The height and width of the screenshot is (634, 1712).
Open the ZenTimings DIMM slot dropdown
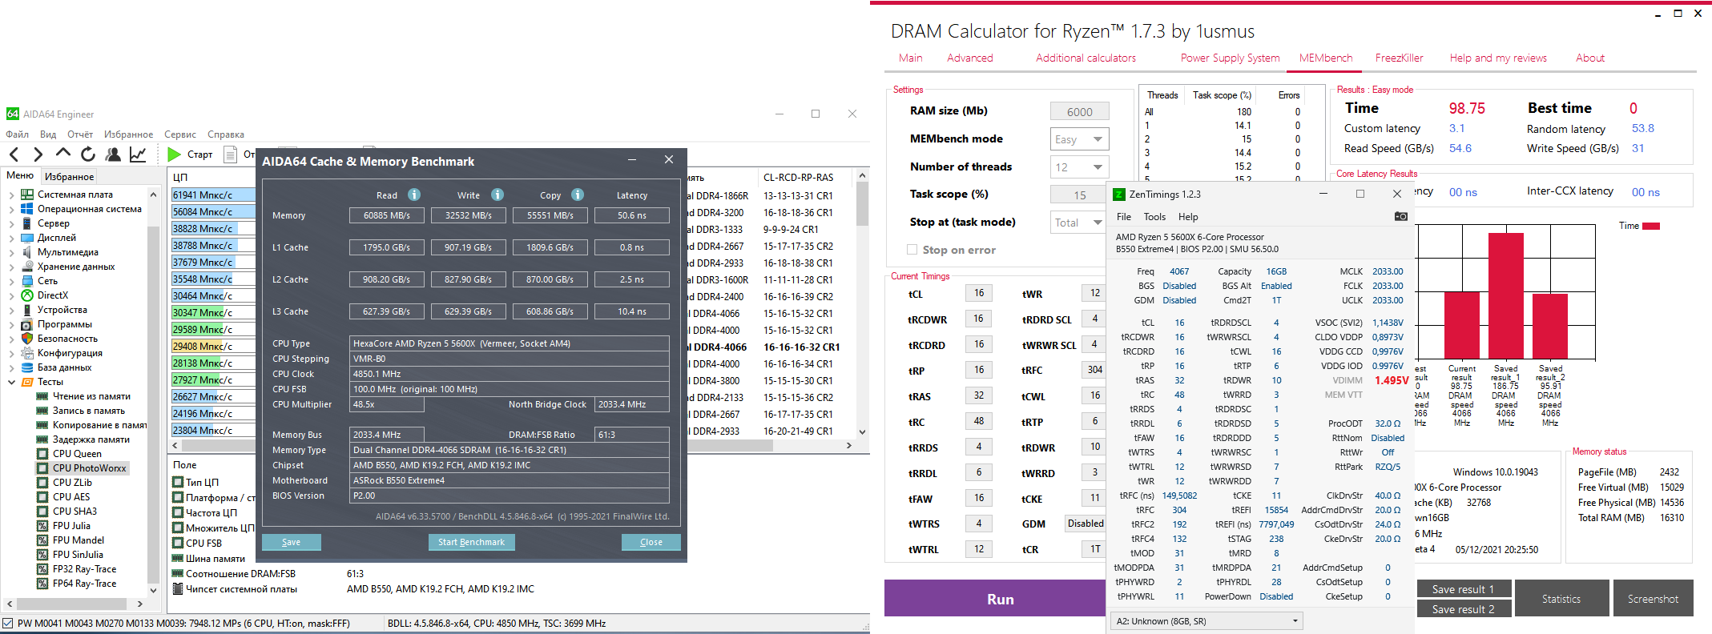(x=1206, y=621)
